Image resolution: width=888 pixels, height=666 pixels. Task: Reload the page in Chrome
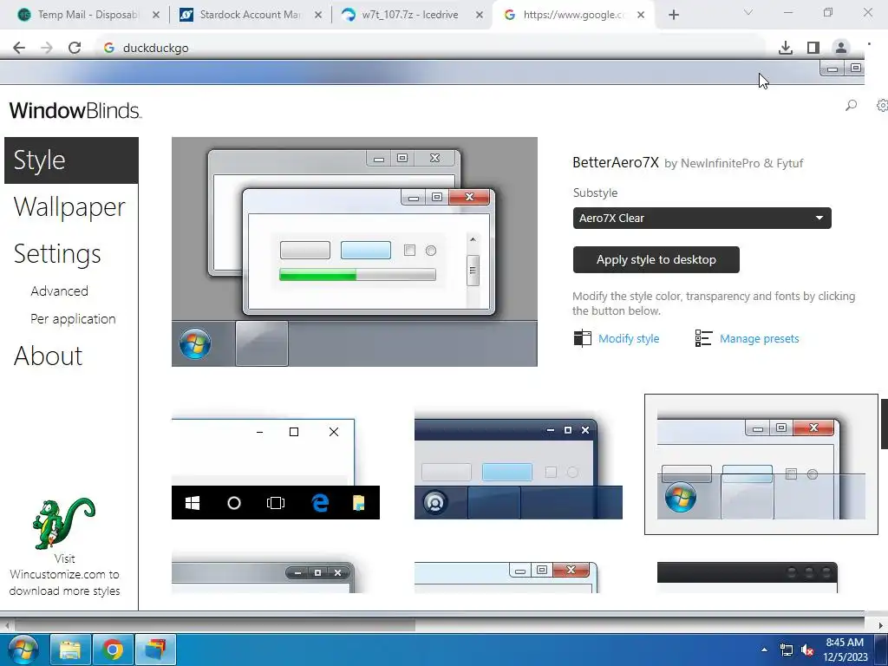75,48
